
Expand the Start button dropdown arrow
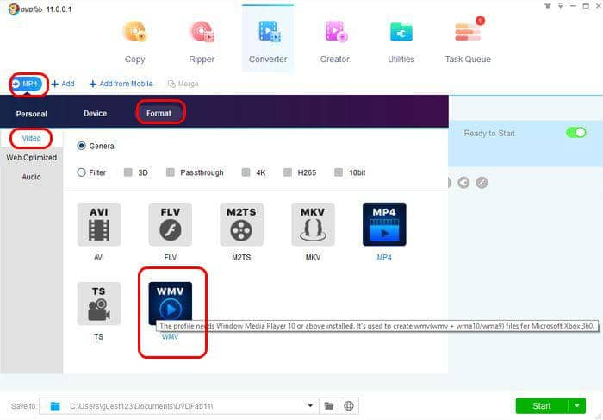pos(577,405)
